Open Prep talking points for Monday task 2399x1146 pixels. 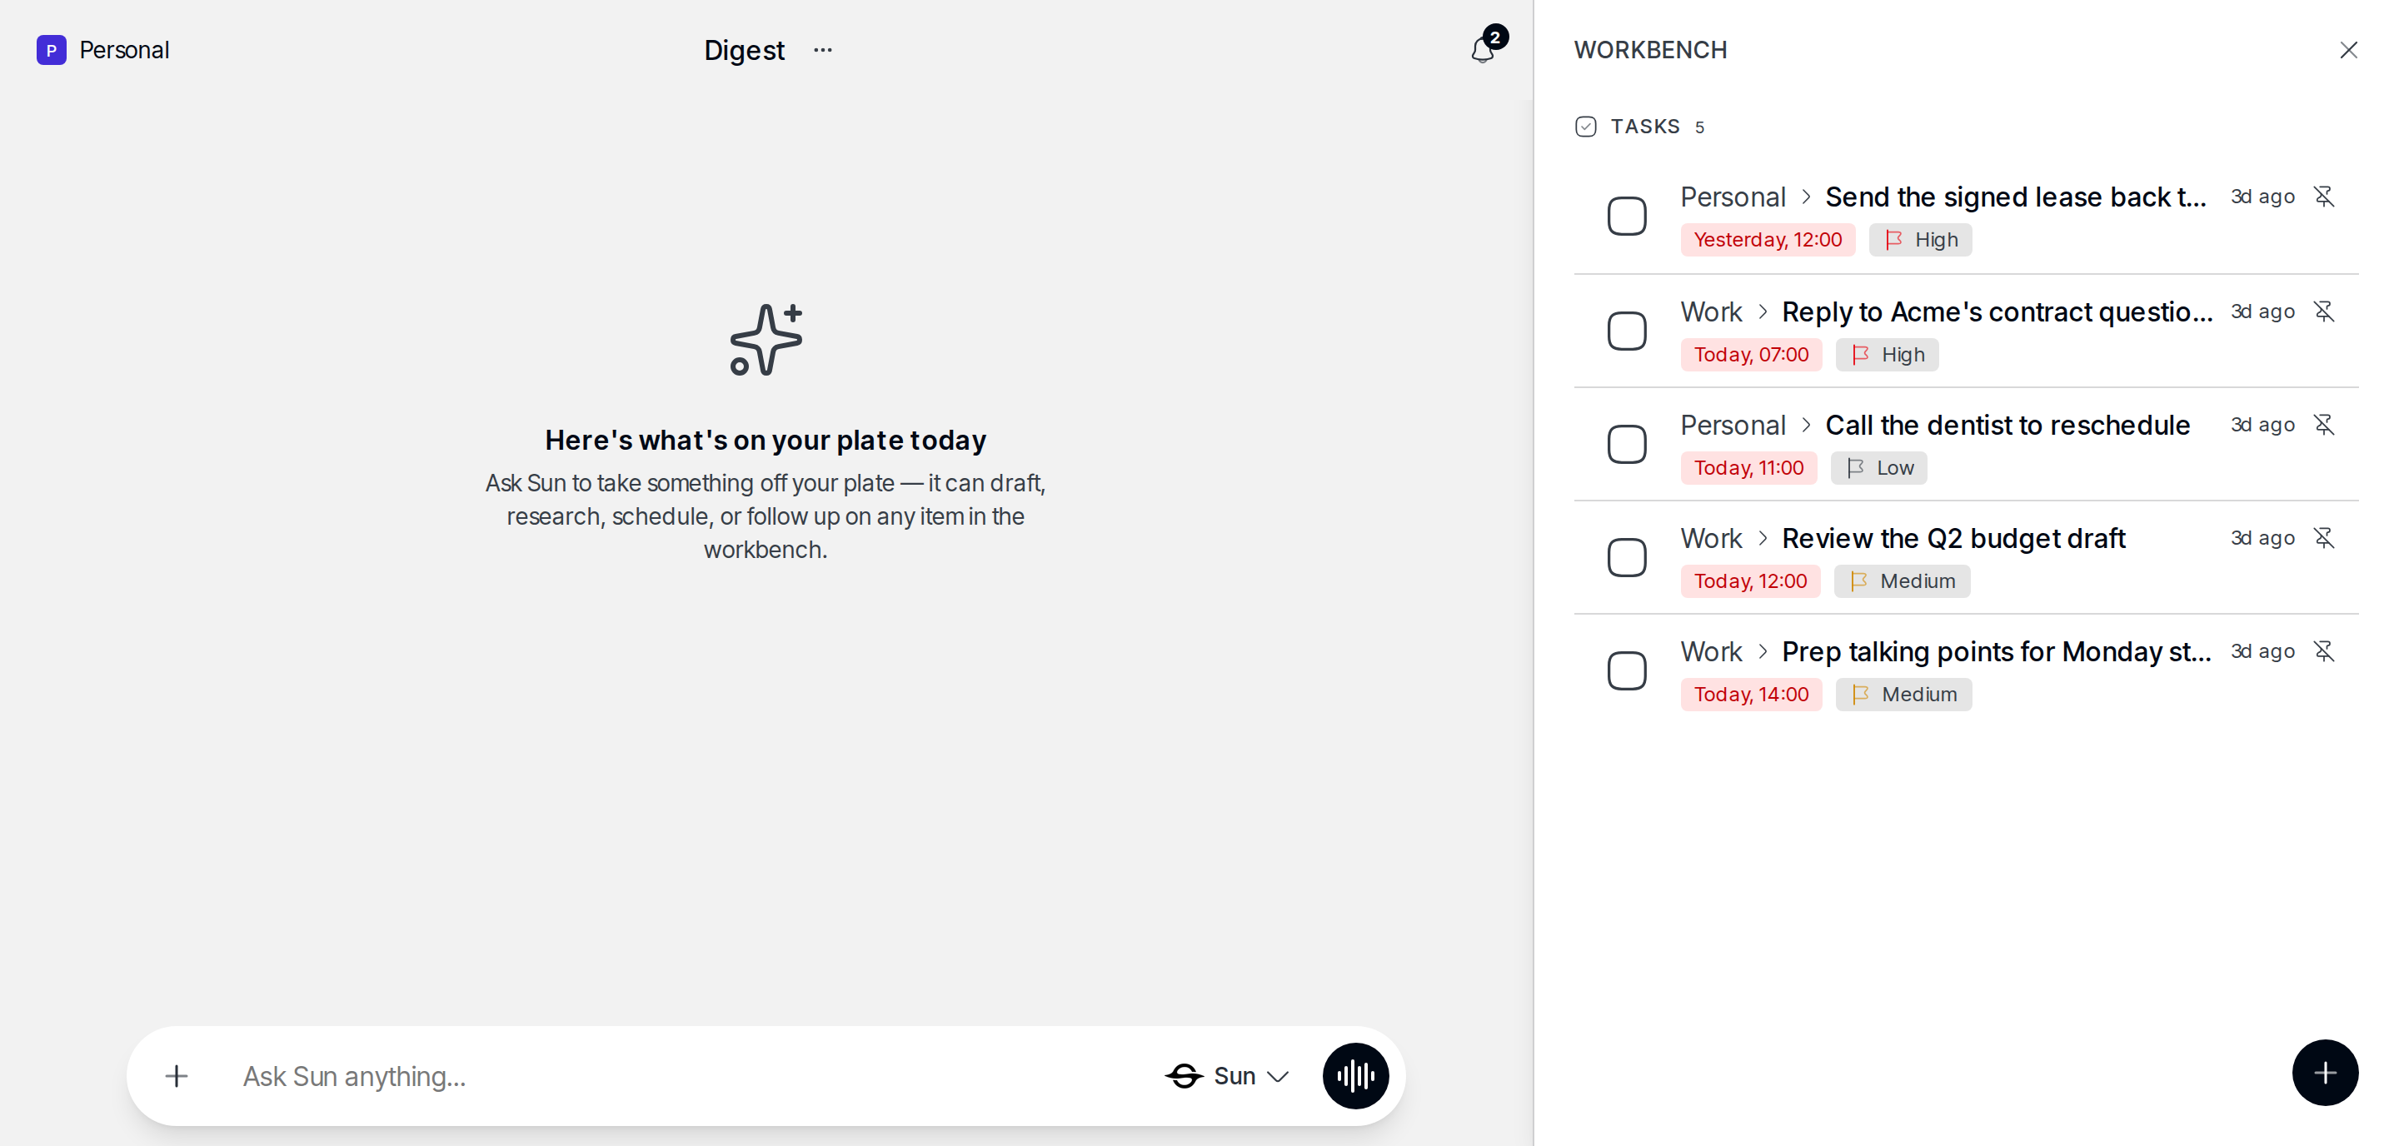[x=1996, y=651]
